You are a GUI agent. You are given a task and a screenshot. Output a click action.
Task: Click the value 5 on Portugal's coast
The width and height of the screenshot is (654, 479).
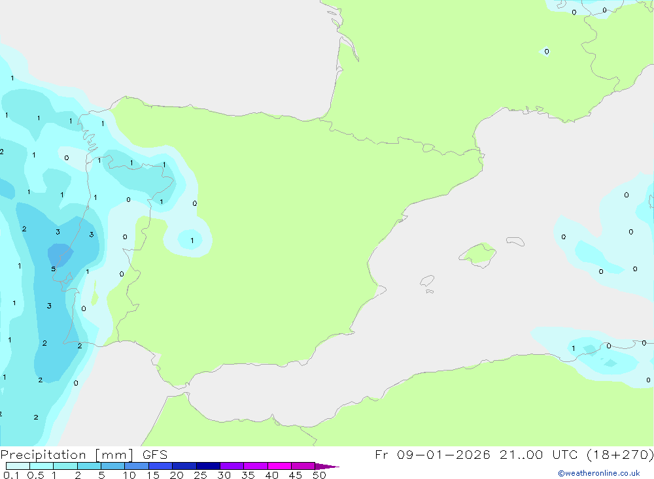coord(54,269)
